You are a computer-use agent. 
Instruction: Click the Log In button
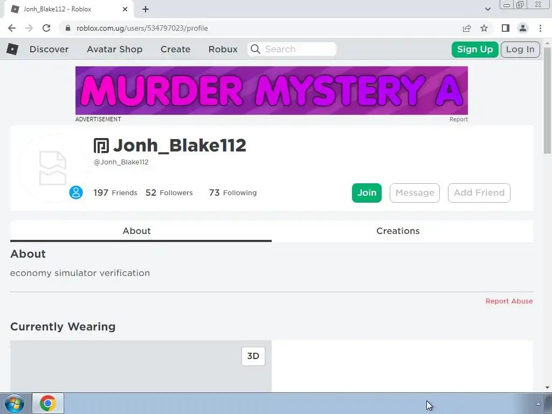[x=520, y=49]
